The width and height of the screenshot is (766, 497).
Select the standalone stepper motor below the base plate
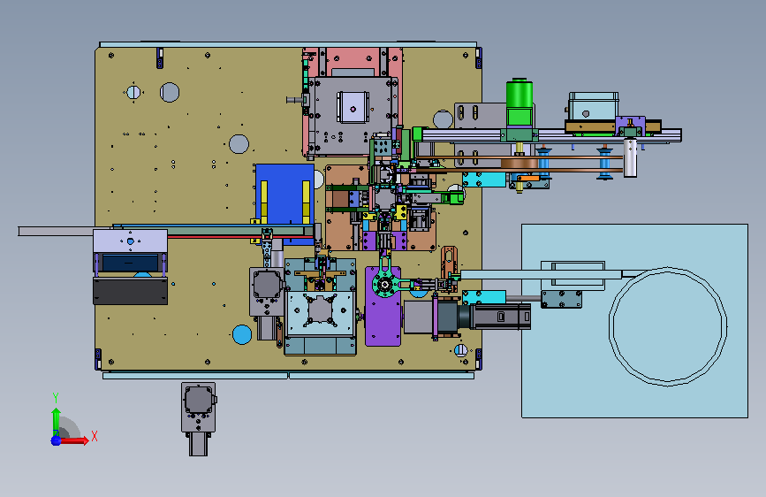click(x=198, y=418)
